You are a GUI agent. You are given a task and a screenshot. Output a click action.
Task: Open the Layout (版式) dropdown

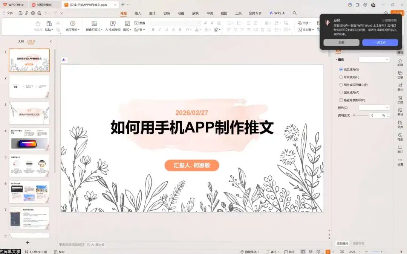click(x=127, y=30)
